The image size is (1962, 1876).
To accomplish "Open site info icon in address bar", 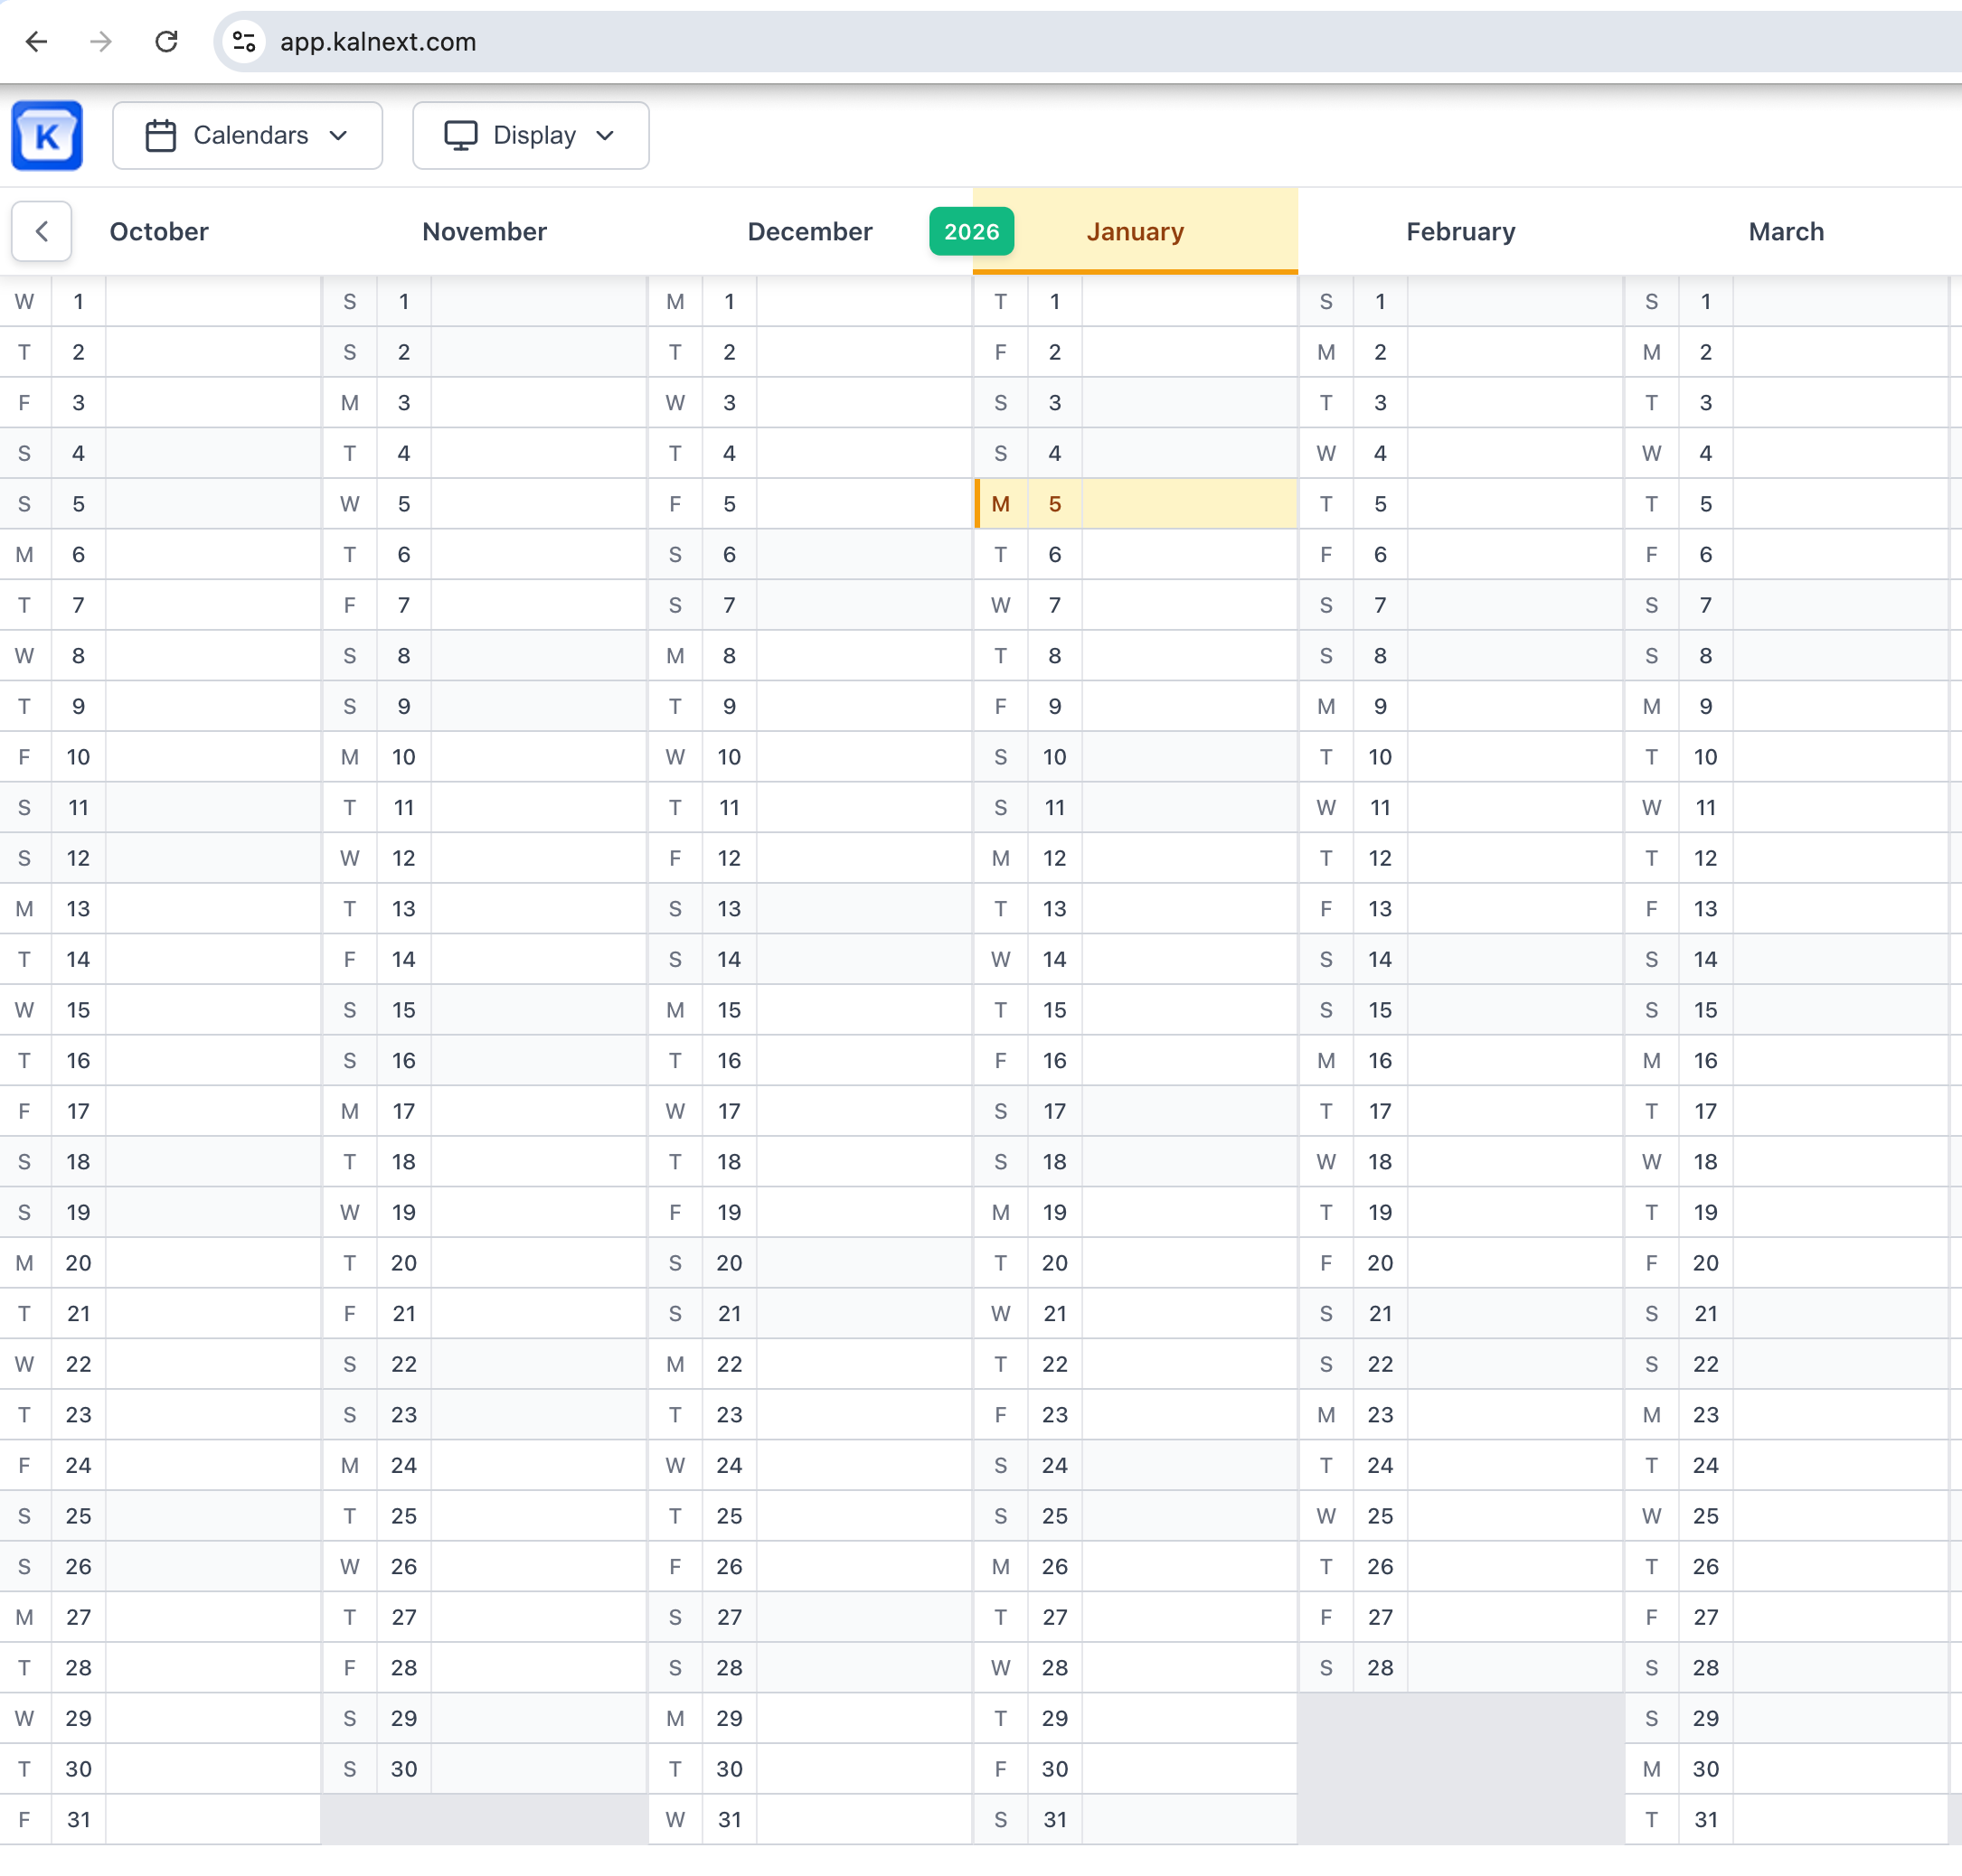I will click(x=244, y=42).
